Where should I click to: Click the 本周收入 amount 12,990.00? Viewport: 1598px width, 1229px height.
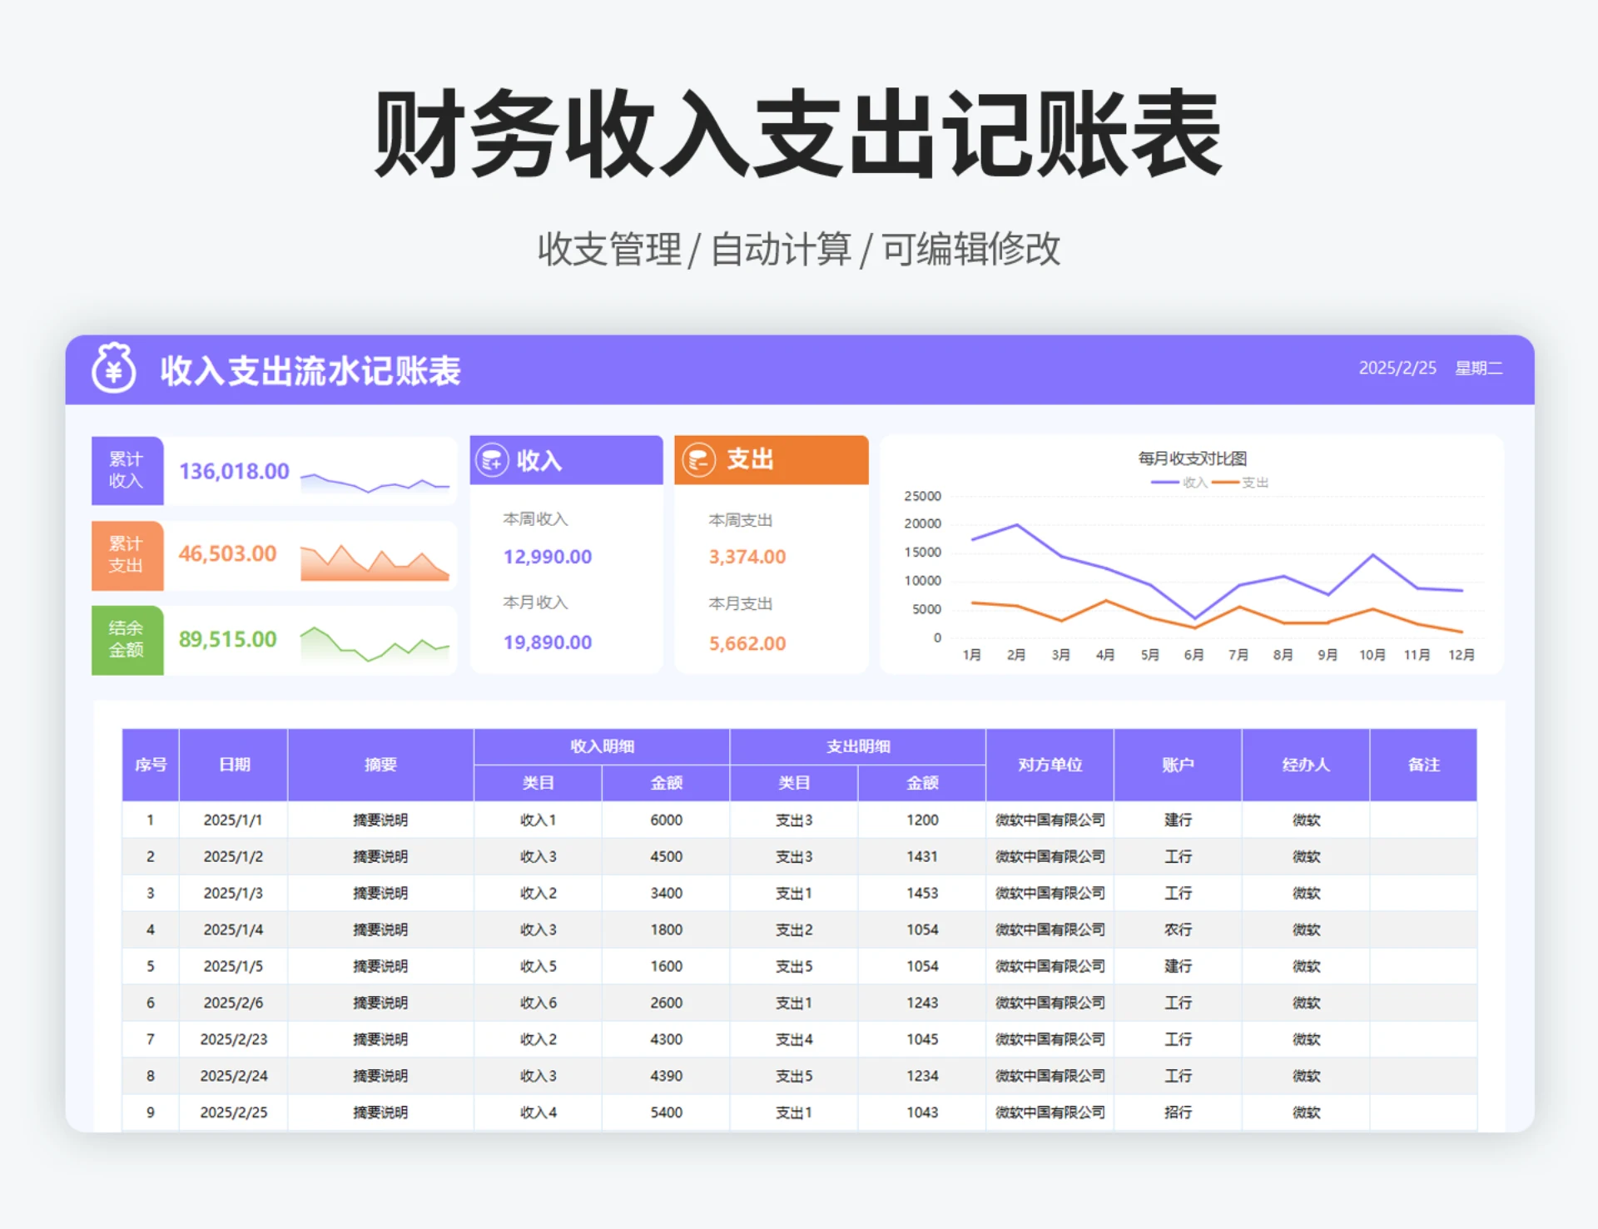point(546,556)
